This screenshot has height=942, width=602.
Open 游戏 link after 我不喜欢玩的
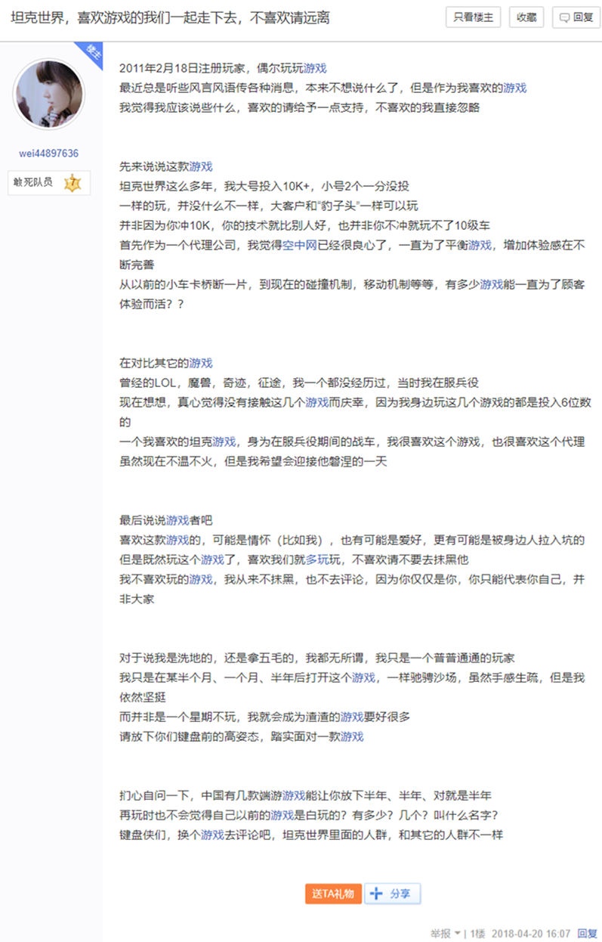tap(201, 579)
